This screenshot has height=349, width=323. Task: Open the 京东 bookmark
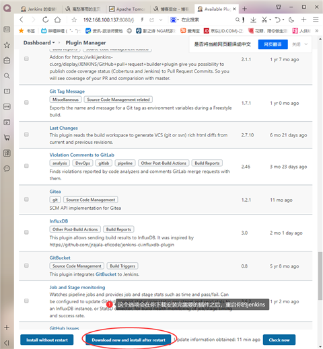click(x=223, y=31)
